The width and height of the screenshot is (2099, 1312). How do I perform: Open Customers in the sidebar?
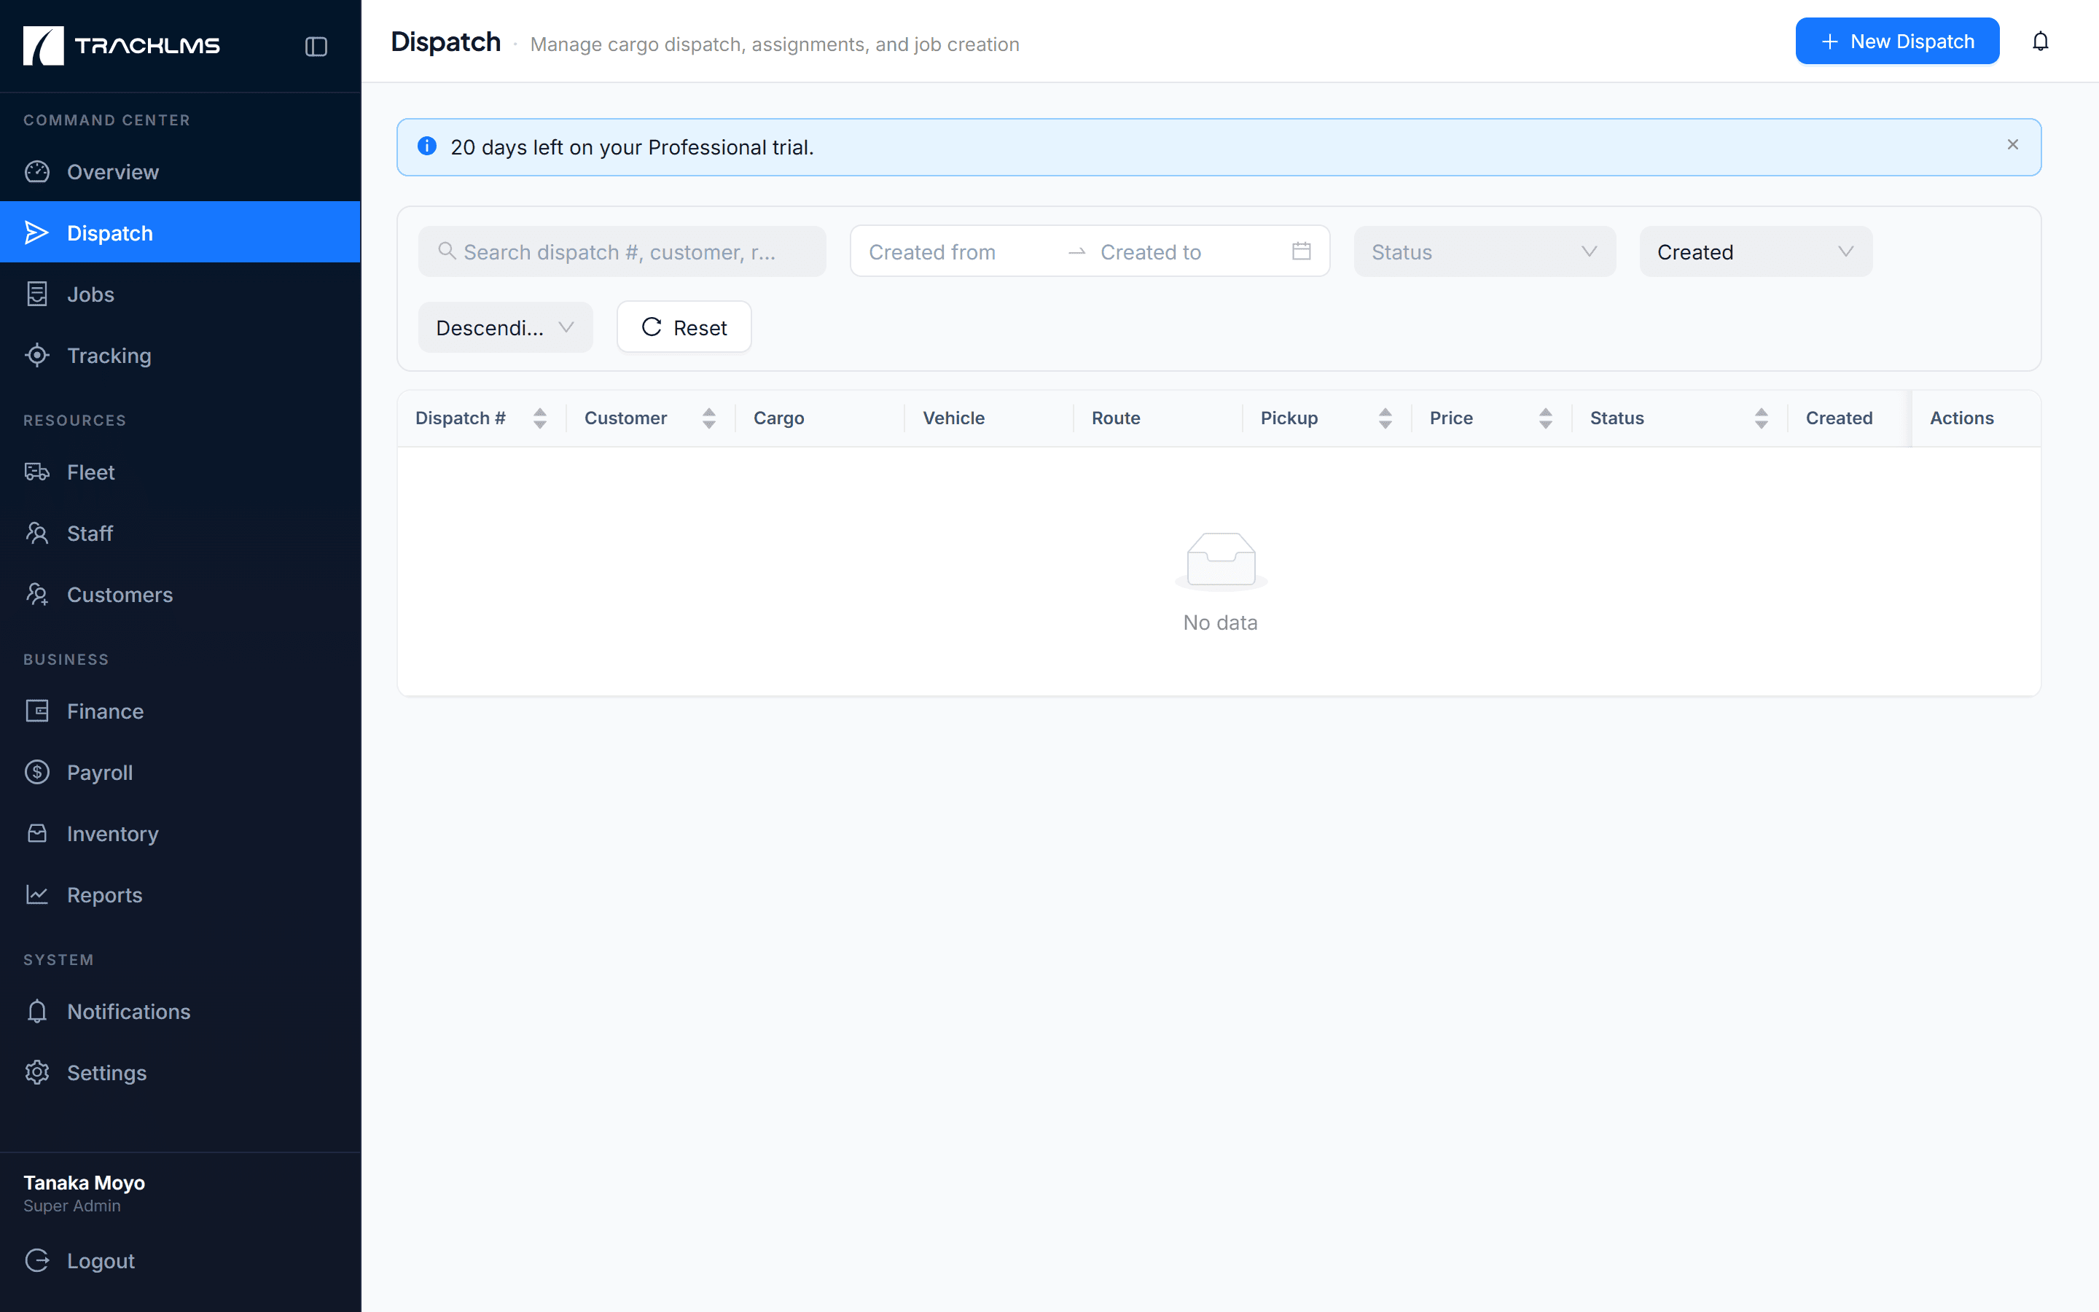(181, 594)
